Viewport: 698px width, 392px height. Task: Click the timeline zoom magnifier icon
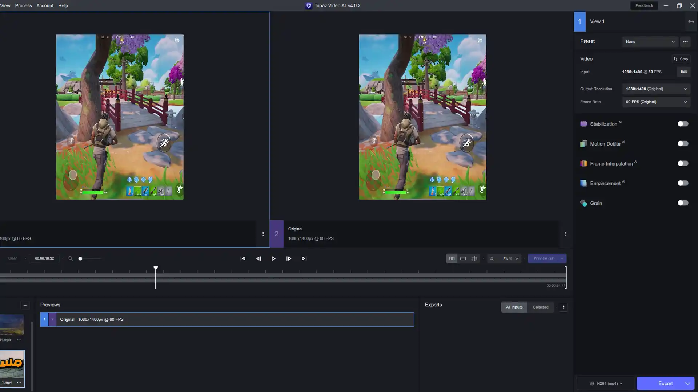point(71,258)
